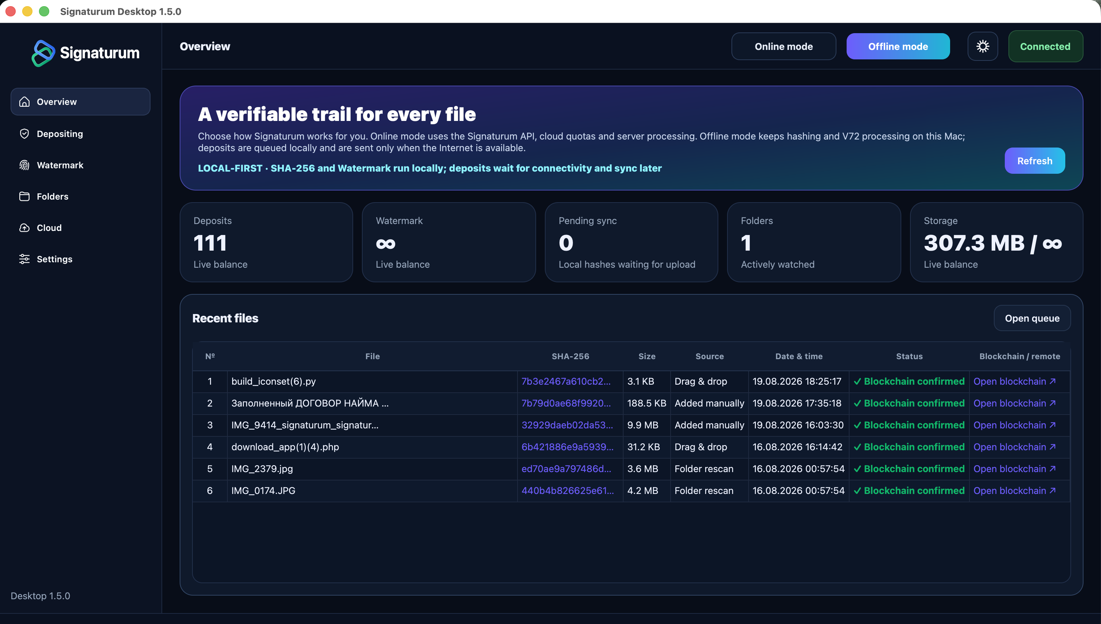Click Blockchain confirmed status for IMG_0174.JPG
Screen dimensions: 1101x624
[x=909, y=491]
